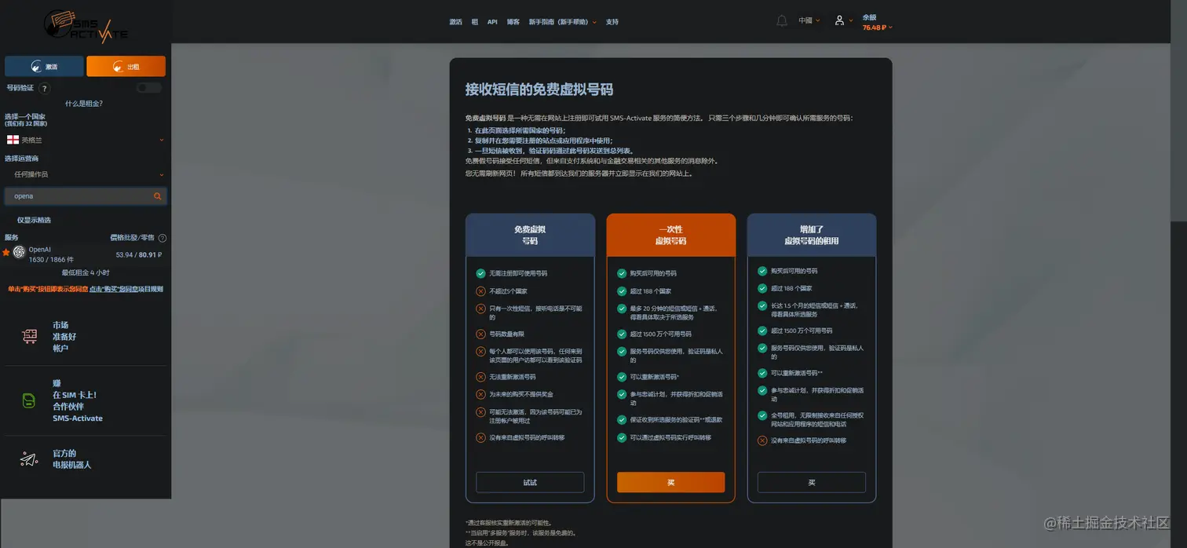The width and height of the screenshot is (1187, 548).
Task: Click check icon beside 超过 1500 万个可用号码 in rental card
Action: coord(762,331)
